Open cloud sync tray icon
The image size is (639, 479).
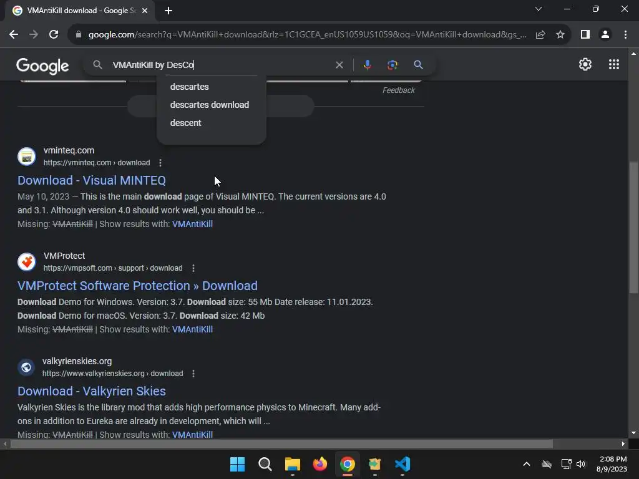(x=547, y=464)
